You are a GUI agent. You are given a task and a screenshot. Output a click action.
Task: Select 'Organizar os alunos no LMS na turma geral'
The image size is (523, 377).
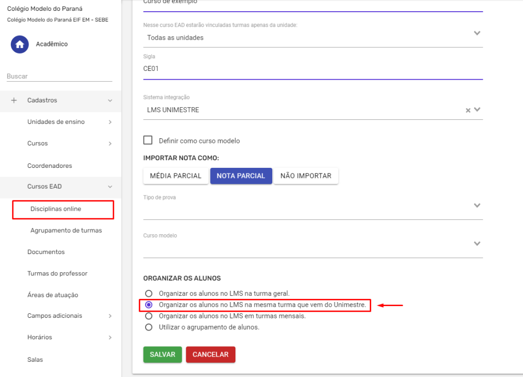(149, 293)
